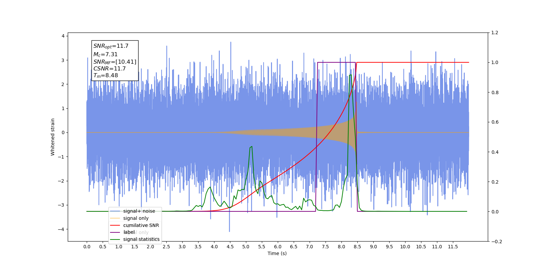Click the right axis tick label 0.6

(495, 122)
